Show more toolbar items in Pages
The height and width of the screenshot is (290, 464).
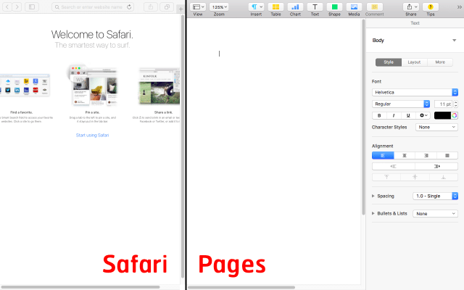[x=459, y=7]
